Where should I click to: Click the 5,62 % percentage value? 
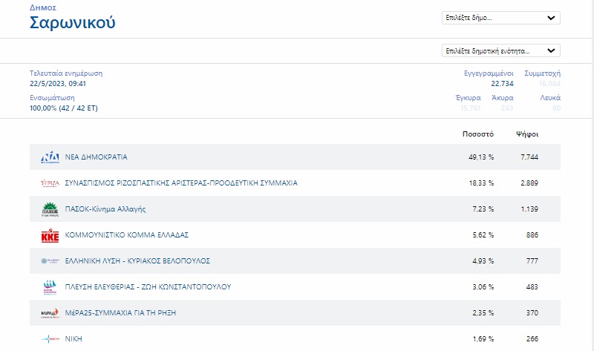[x=483, y=235]
